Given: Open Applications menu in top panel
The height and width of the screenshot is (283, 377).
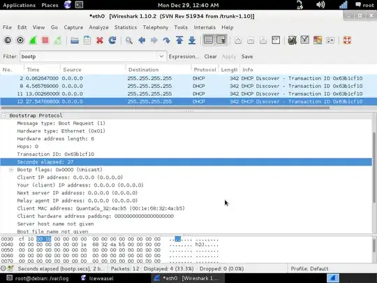Looking at the screenshot, I should tap(19, 5).
